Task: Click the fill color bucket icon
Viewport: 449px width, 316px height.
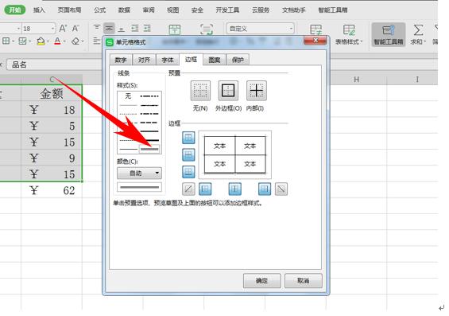Action: point(41,41)
